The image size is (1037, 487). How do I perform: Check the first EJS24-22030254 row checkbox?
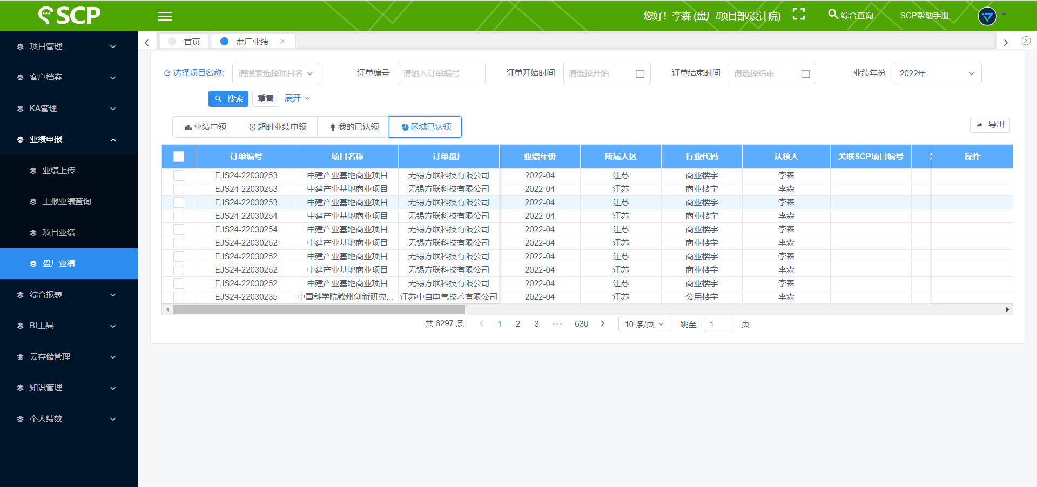coord(179,216)
